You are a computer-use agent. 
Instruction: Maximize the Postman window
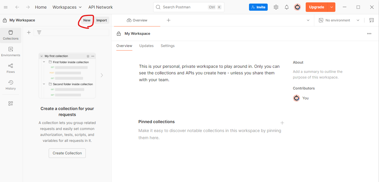pyautogui.click(x=358, y=7)
